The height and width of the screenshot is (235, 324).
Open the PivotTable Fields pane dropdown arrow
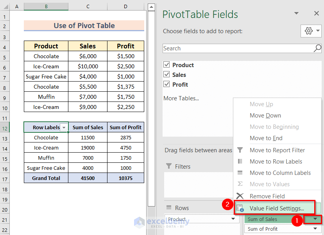297,14
